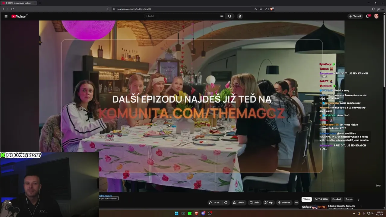Open more actions three-dot menu
The image size is (386, 217).
296,203
